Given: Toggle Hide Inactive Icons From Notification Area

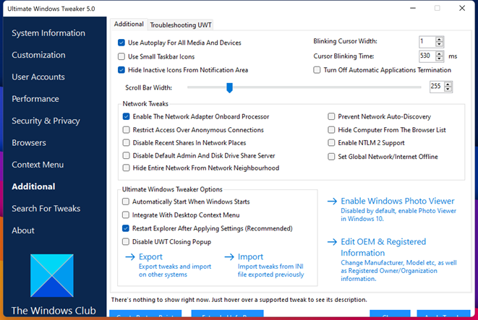Looking at the screenshot, I should 121,70.
